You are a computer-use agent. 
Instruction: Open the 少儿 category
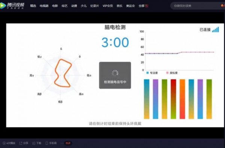84,6
